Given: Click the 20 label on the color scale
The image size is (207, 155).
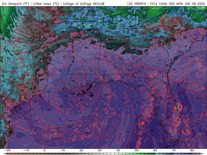Looking at the screenshot, I should (x=81, y=150).
